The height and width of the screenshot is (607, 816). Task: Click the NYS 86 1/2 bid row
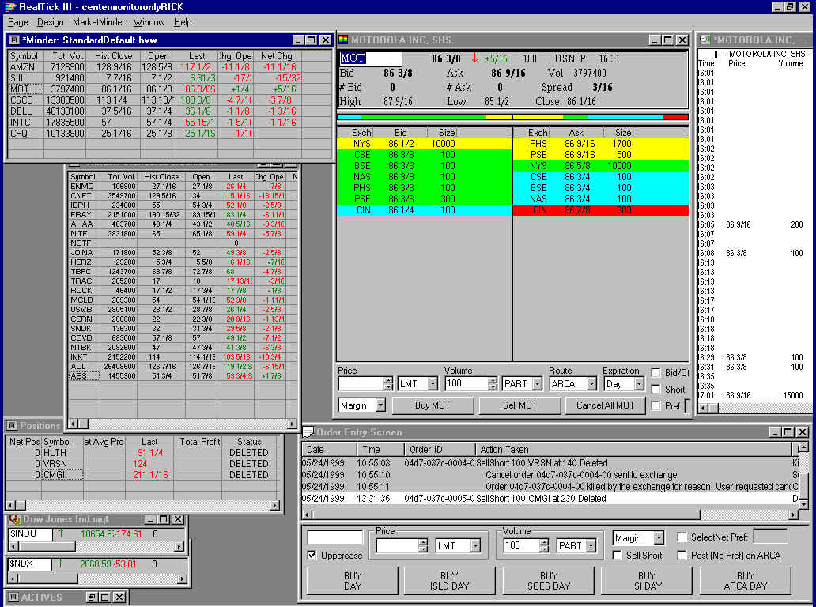pos(424,144)
